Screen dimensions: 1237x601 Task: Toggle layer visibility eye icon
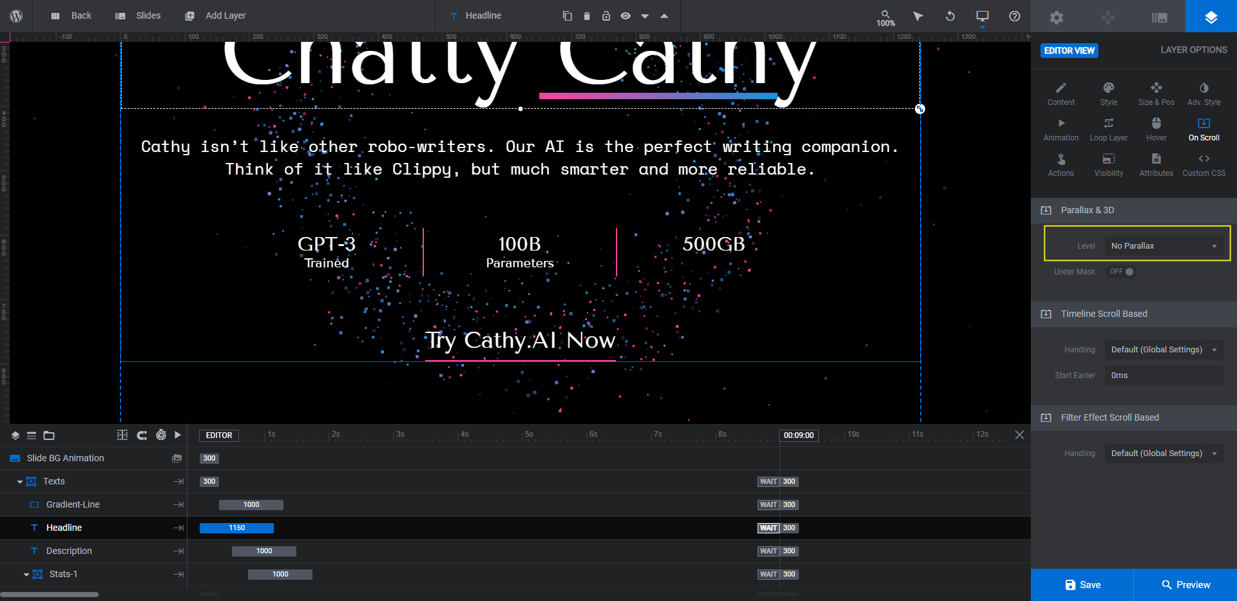[625, 16]
